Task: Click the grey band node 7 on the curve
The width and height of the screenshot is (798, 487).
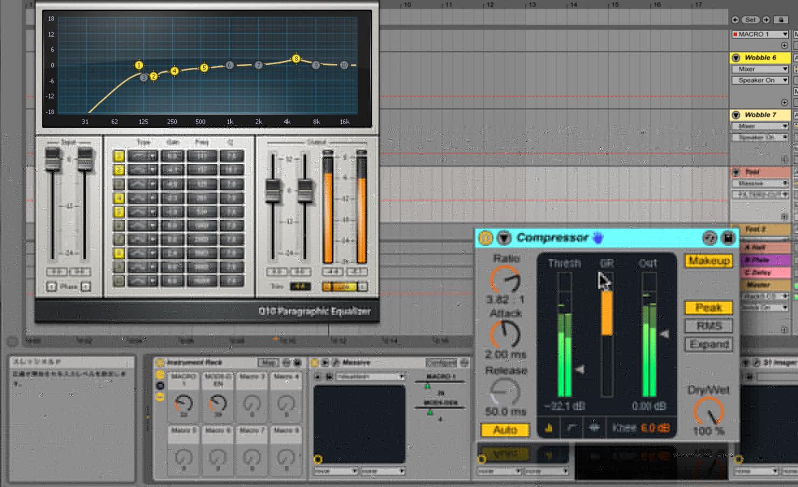Action: pos(259,65)
